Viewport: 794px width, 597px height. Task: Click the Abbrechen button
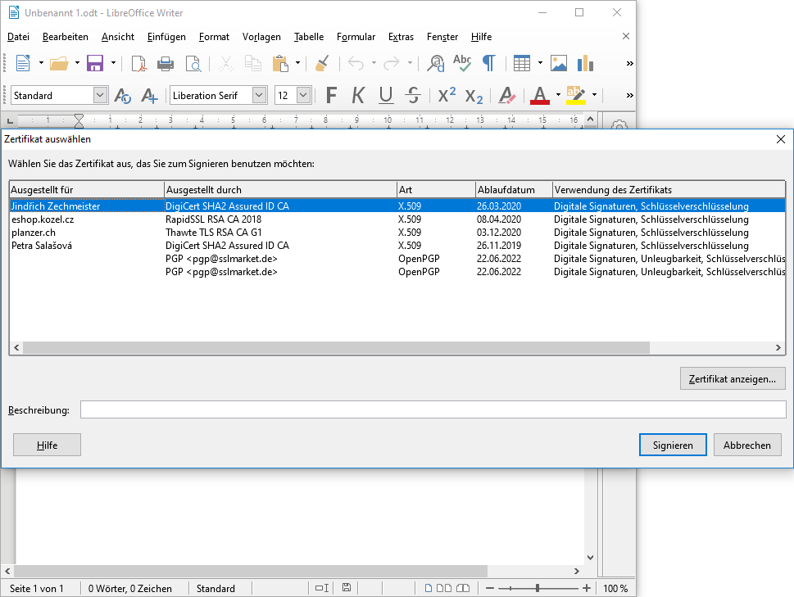click(747, 445)
